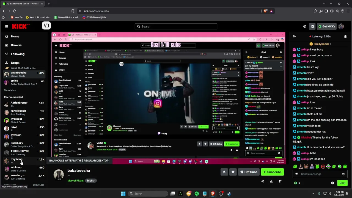The height and width of the screenshot is (198, 352).
Task: Open the Brave Shields lion icon
Action: point(265,11)
